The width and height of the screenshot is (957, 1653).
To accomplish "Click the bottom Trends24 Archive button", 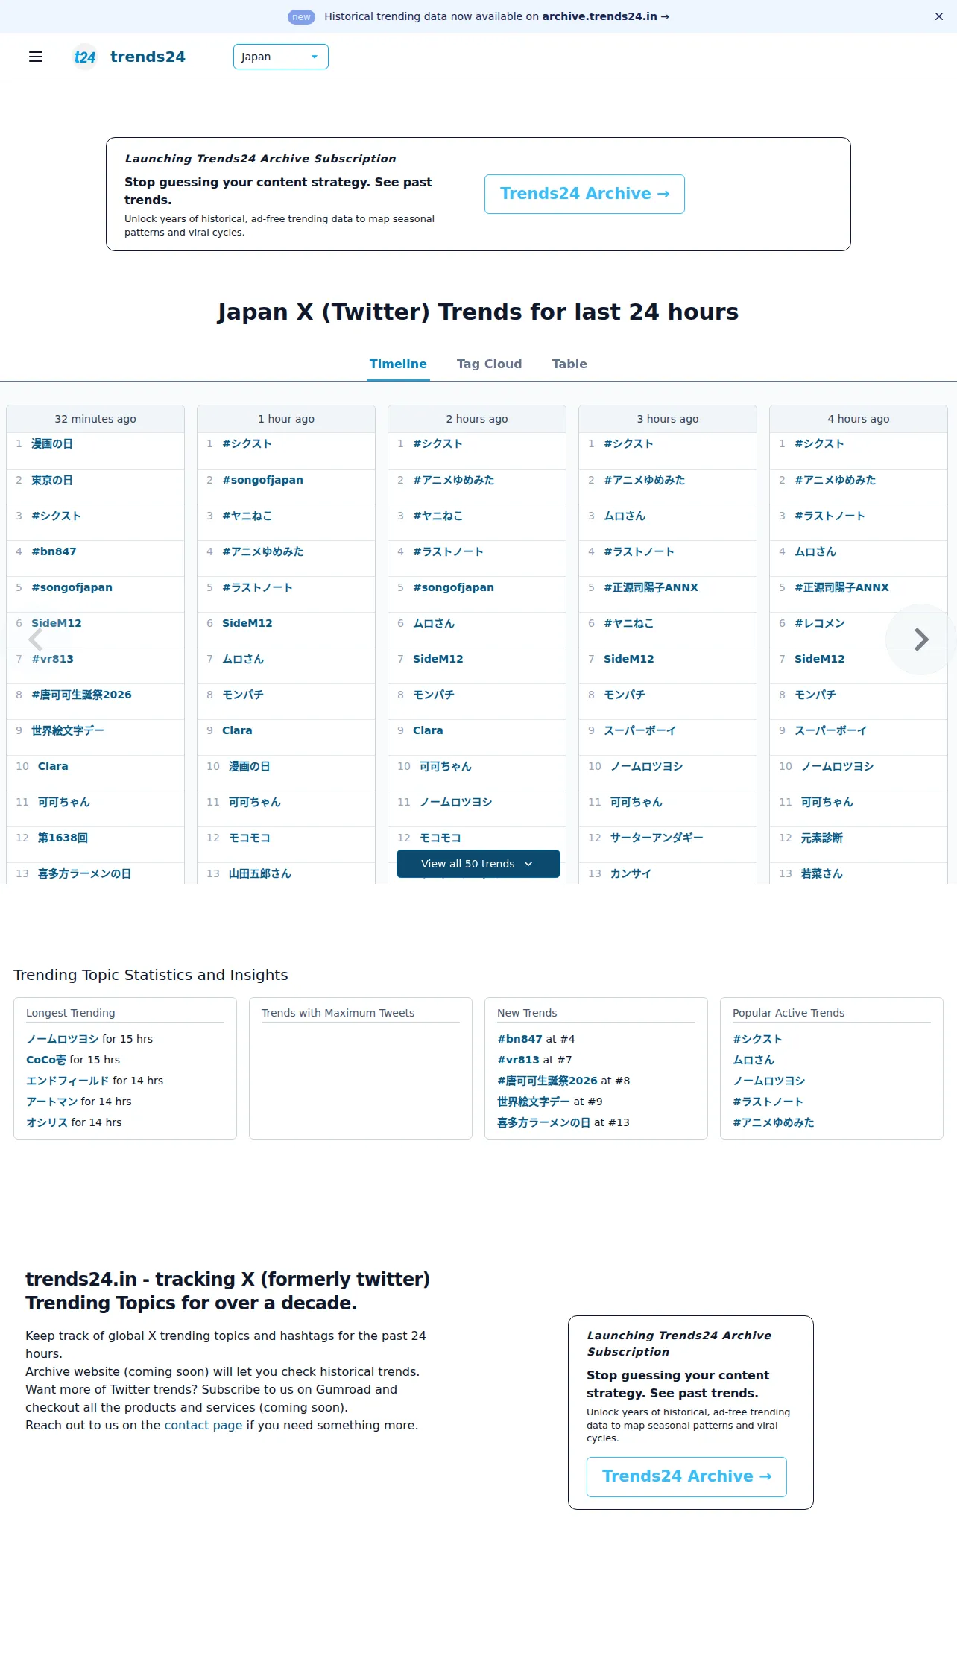I will click(686, 1476).
